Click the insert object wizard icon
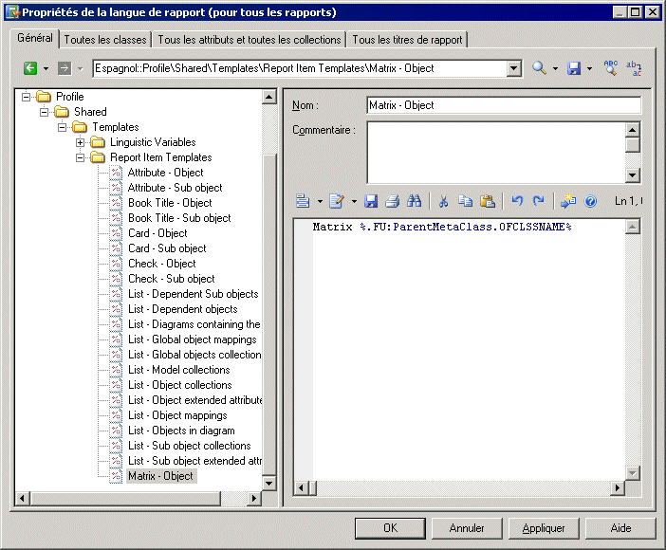Viewport: 666px width, 550px height. coord(568,200)
